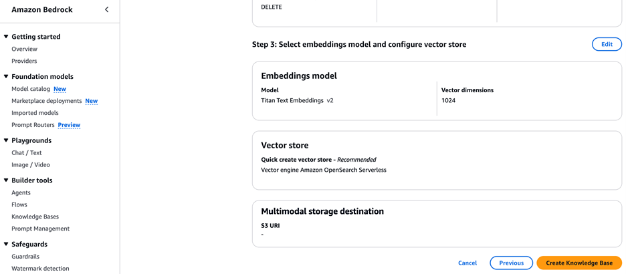Open Model catalog
Screen dimensions: 626x274
pos(31,89)
